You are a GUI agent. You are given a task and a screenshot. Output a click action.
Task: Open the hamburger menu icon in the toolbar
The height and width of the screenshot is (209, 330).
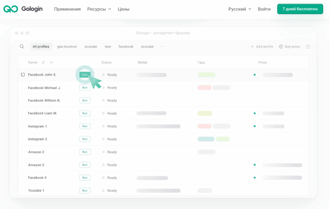308,47
